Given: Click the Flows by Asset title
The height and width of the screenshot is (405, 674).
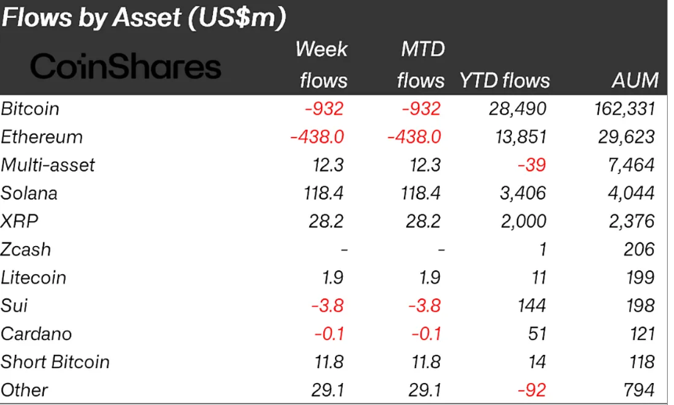Looking at the screenshot, I should 143,17.
